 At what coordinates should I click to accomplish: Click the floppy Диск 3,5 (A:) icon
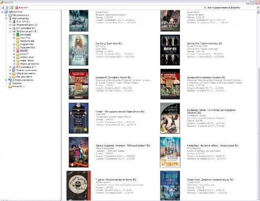pos(14,22)
